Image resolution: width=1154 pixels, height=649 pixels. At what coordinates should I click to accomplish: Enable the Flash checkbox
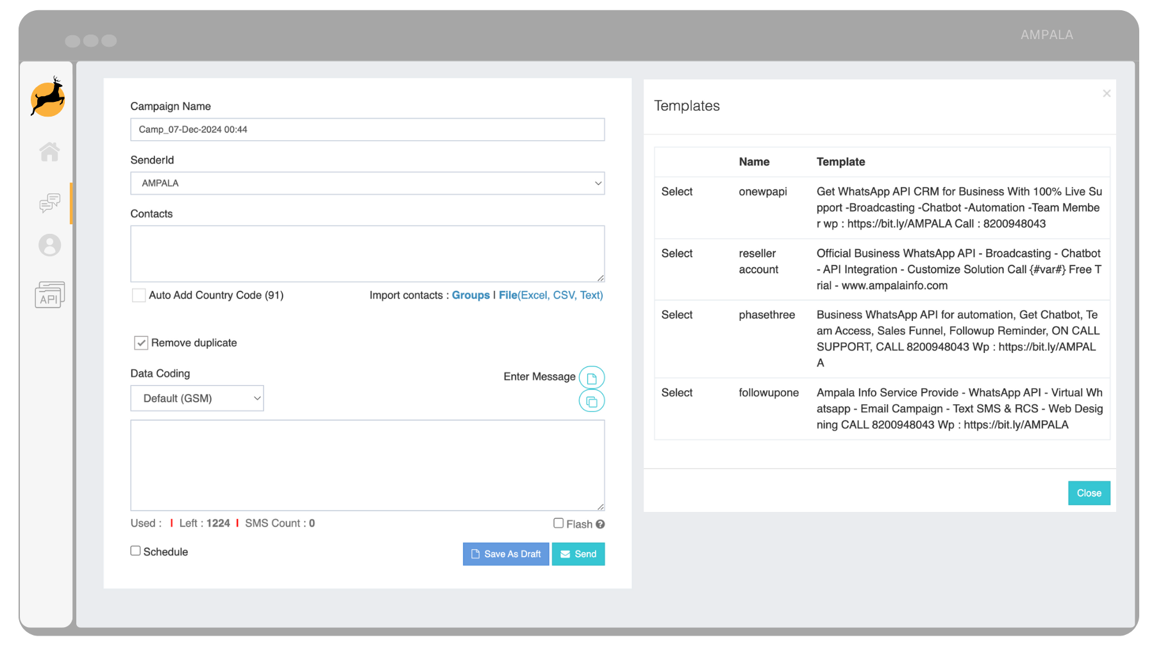pos(558,523)
